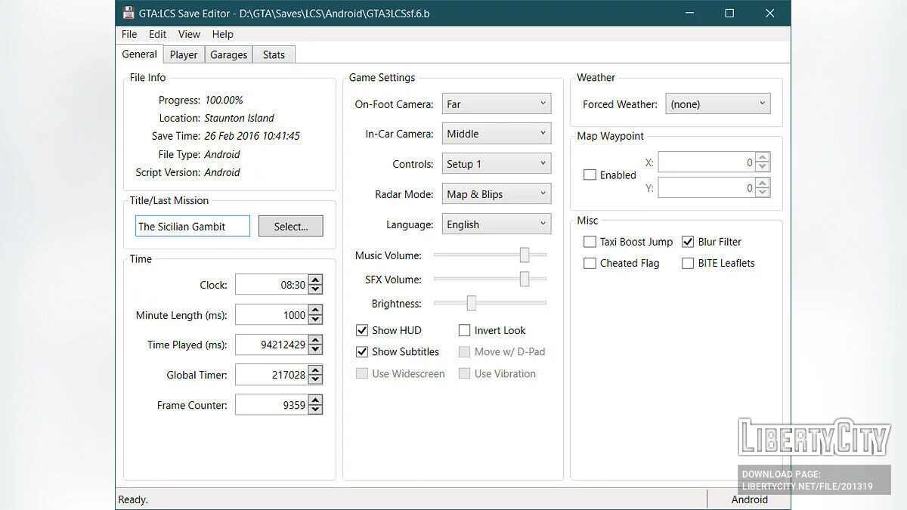
Task: Maximize the Save Editor window
Action: click(729, 14)
